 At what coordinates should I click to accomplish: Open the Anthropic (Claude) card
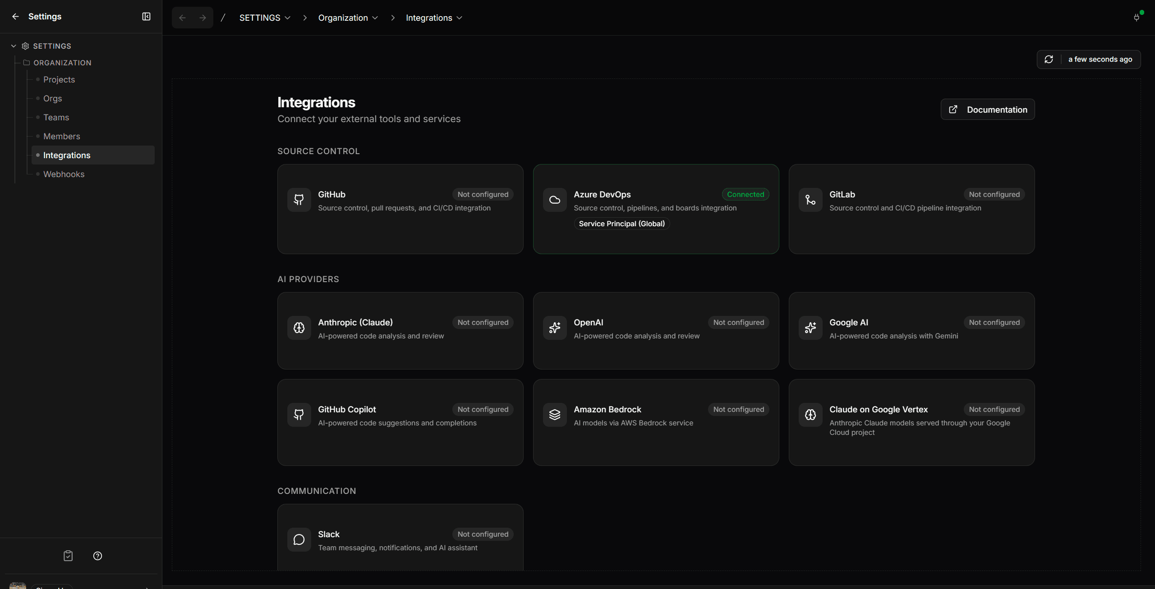(x=400, y=331)
